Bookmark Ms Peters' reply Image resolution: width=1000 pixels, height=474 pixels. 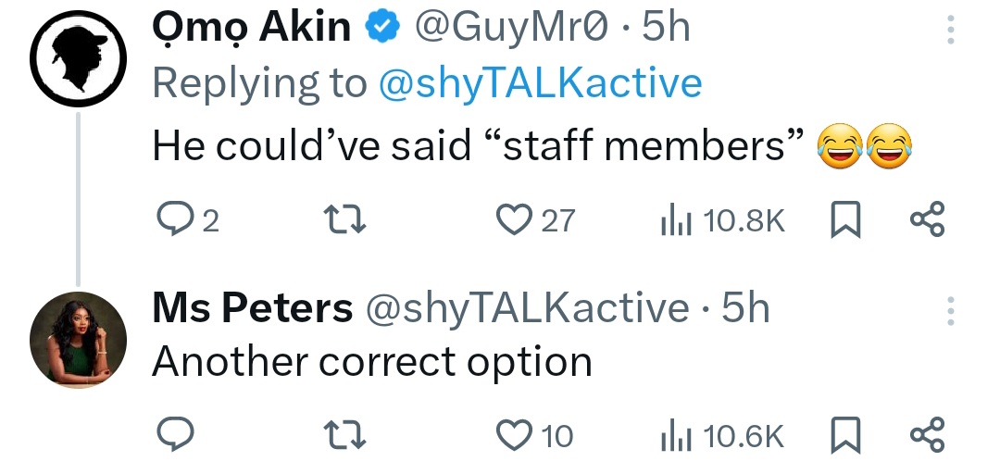click(843, 434)
